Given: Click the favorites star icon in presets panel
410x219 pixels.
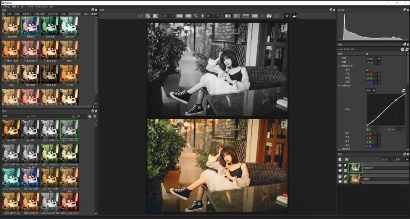Looking at the screenshot, I should click(x=90, y=116).
